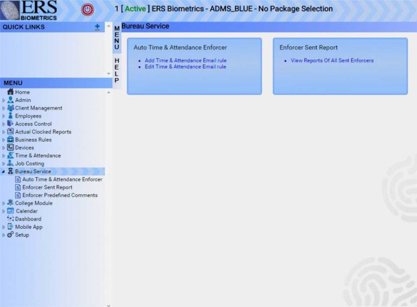Expand the Job Costing tree node

click(3, 164)
